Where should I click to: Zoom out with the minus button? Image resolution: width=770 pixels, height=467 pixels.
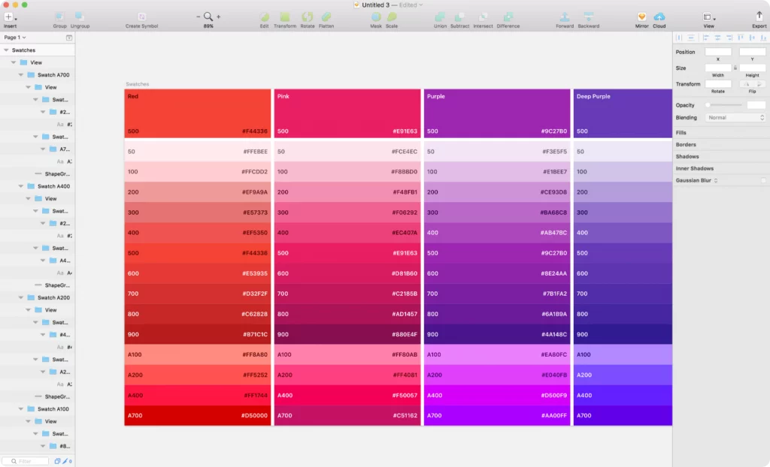[199, 17]
